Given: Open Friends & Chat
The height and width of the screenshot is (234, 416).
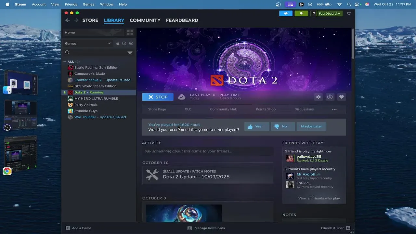Looking at the screenshot, I should click(x=335, y=228).
